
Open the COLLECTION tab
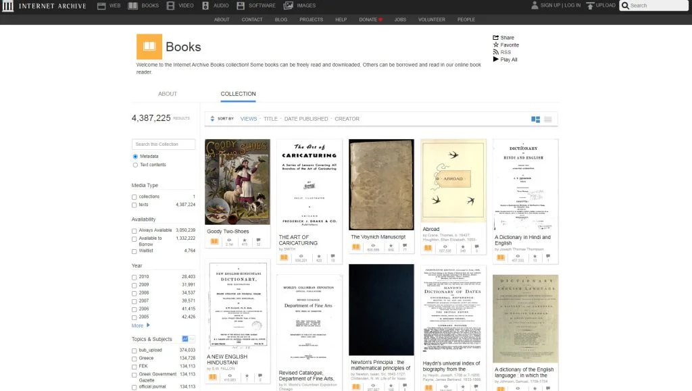click(238, 93)
